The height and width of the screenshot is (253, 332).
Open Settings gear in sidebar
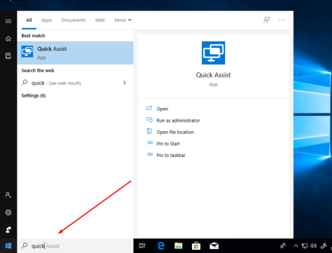(8, 213)
